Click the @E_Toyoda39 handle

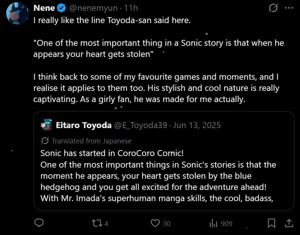pos(140,125)
